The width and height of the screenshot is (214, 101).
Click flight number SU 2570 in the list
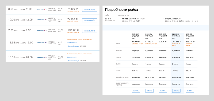coord(51,9)
